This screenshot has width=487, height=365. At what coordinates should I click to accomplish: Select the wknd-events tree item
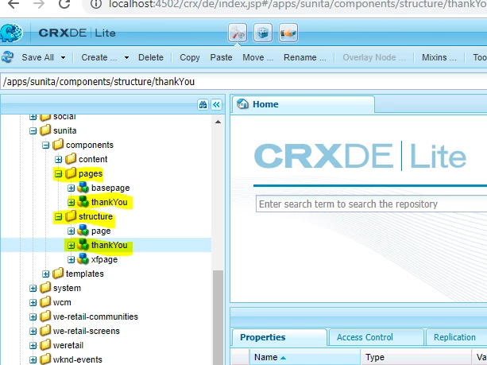78,359
